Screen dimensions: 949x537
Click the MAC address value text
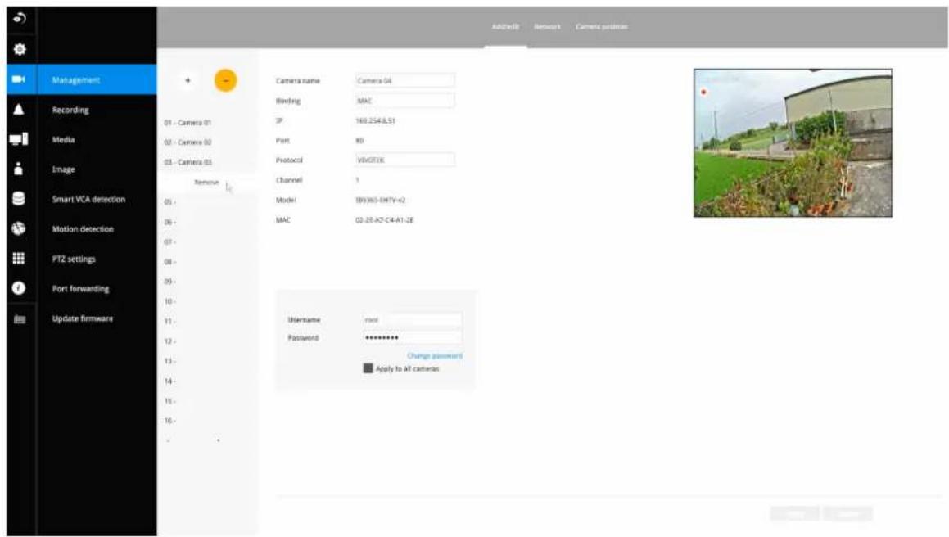pyautogui.click(x=384, y=219)
